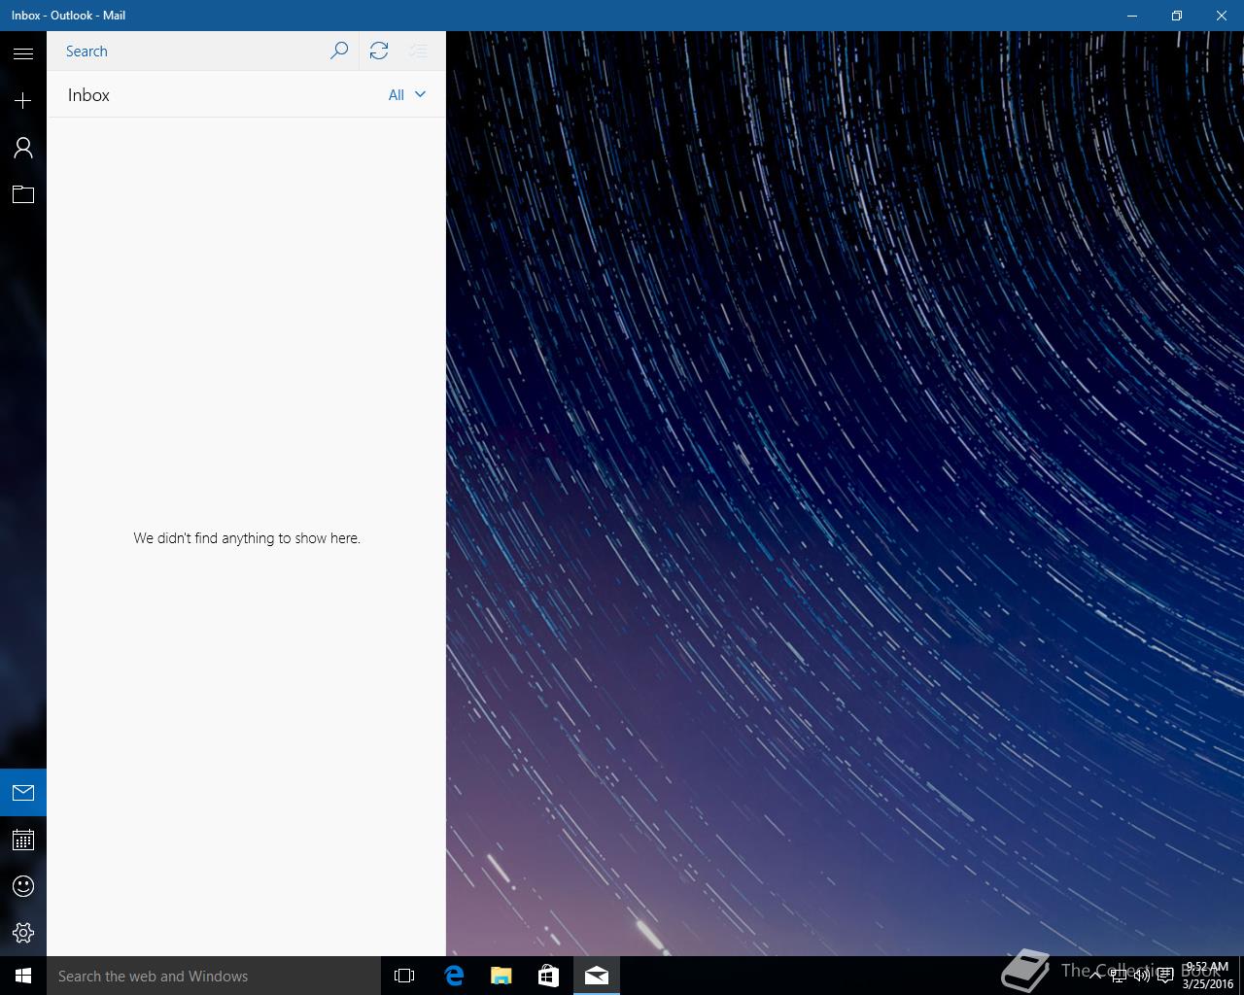
Task: Send feedback via smiley icon
Action: [x=23, y=886]
